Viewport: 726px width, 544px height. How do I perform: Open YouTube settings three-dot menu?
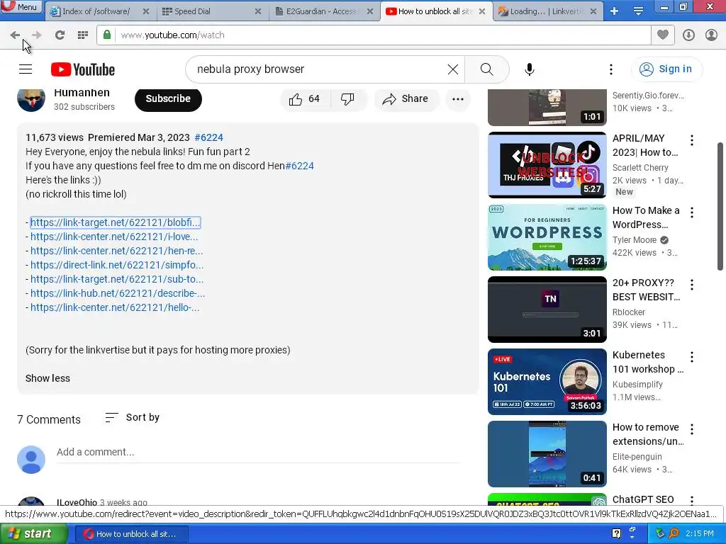(610, 69)
